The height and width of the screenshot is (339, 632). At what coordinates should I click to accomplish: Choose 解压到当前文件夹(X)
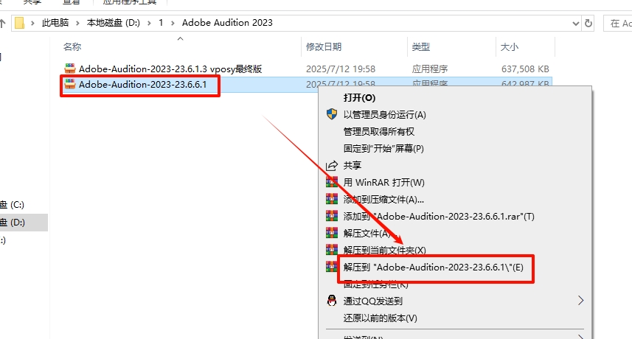(x=455, y=250)
